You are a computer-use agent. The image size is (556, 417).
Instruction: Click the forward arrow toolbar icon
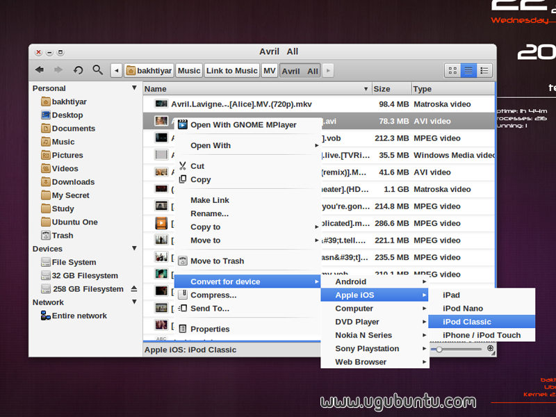tap(58, 70)
